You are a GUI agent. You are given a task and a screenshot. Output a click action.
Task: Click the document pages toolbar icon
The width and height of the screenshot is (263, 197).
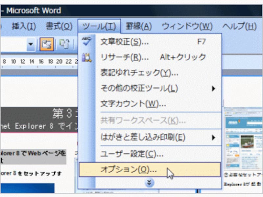pos(65,44)
